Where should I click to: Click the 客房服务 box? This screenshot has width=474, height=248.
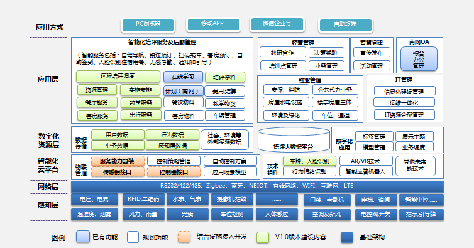point(97,116)
